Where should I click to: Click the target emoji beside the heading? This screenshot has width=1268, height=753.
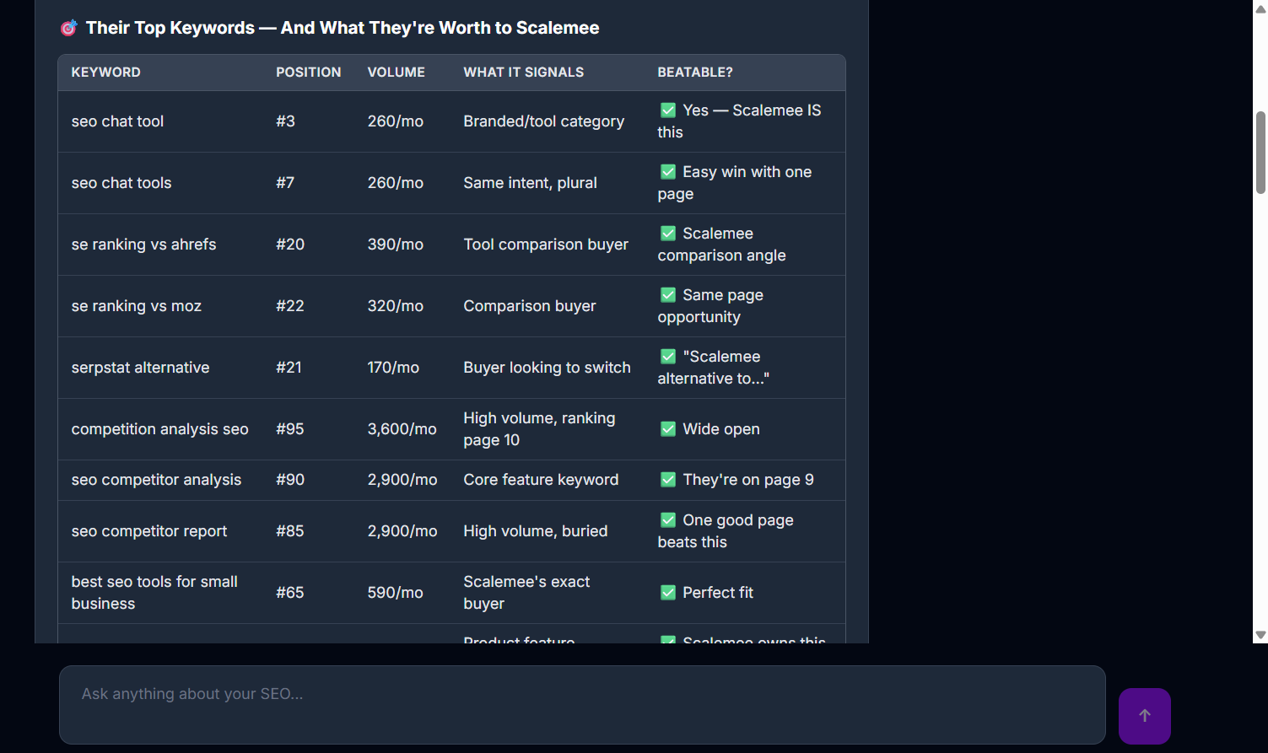coord(68,29)
